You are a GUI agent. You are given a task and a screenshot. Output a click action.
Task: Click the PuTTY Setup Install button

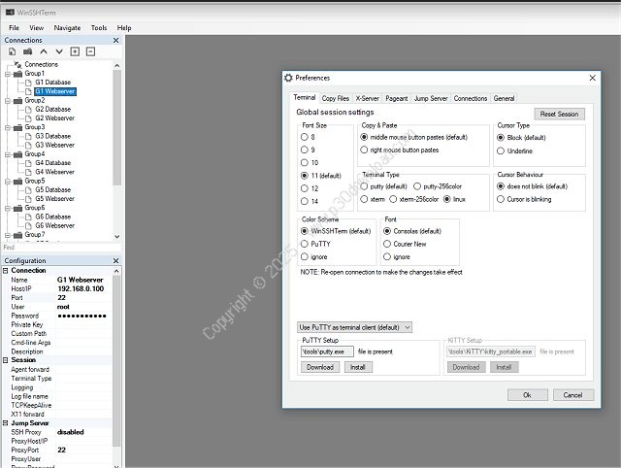358,367
